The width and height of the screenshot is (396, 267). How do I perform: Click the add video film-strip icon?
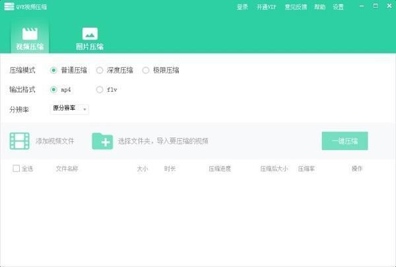(19, 141)
